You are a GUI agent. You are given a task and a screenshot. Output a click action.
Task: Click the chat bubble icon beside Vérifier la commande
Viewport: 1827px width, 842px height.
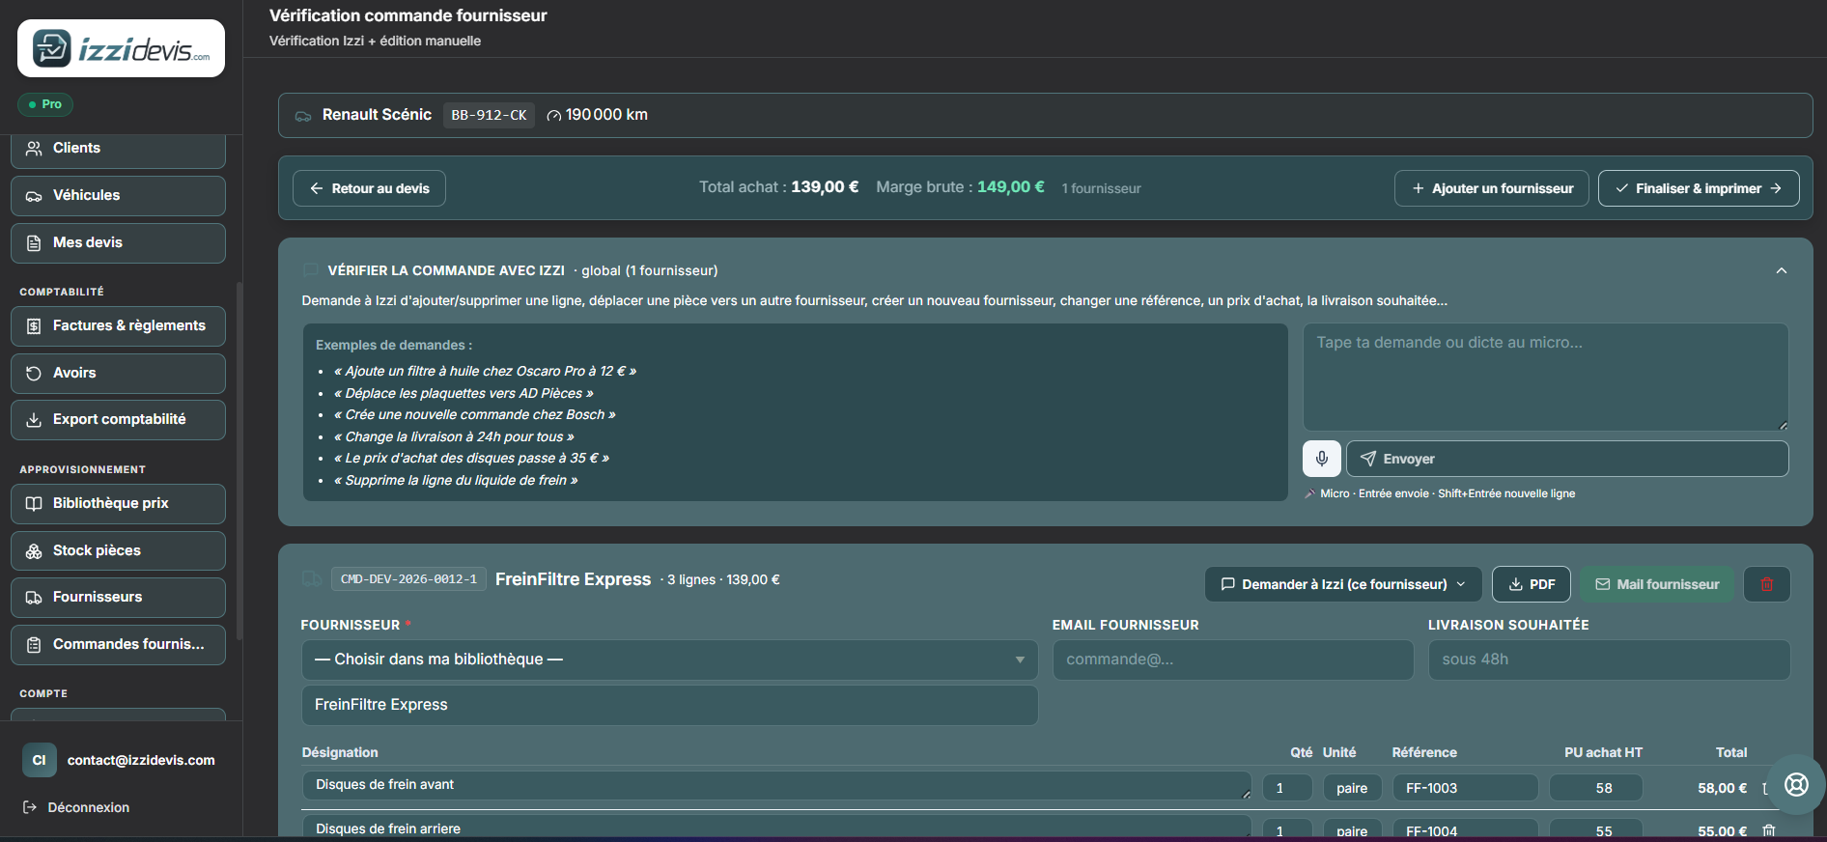pyautogui.click(x=310, y=270)
